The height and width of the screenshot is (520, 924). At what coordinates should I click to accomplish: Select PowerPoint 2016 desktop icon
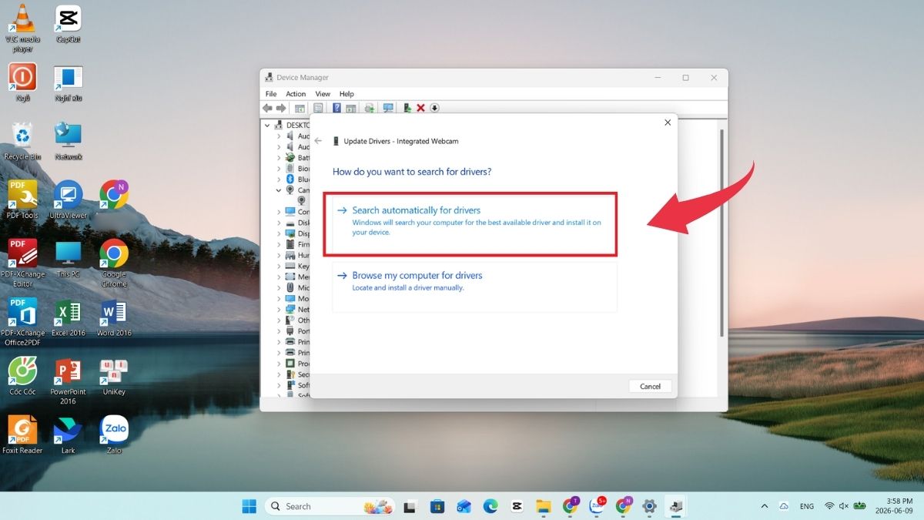pyautogui.click(x=68, y=381)
